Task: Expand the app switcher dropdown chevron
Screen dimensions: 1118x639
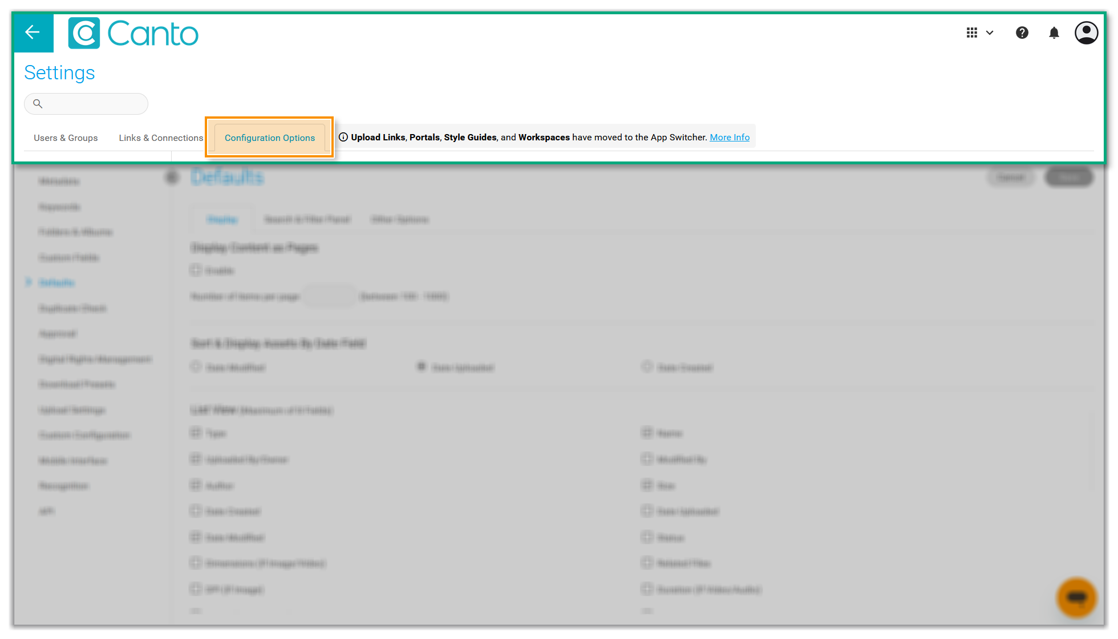Action: pos(990,33)
